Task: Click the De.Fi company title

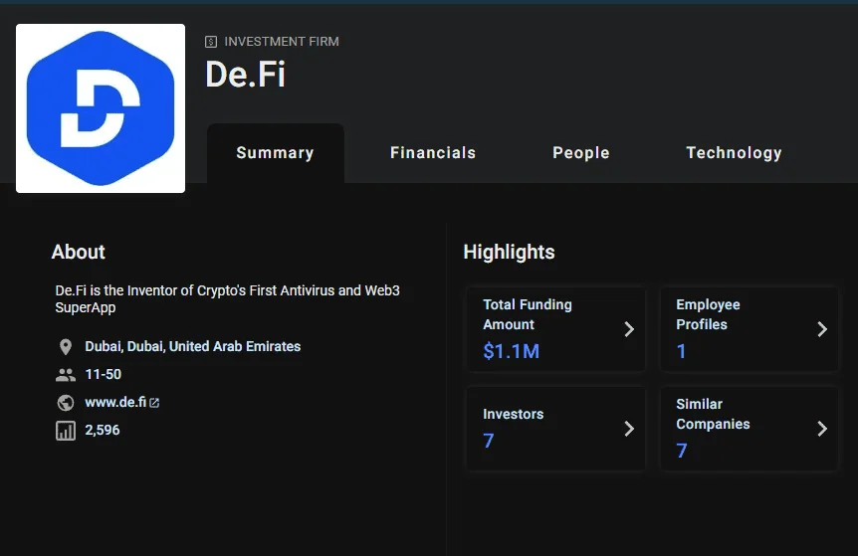Action: [x=245, y=74]
